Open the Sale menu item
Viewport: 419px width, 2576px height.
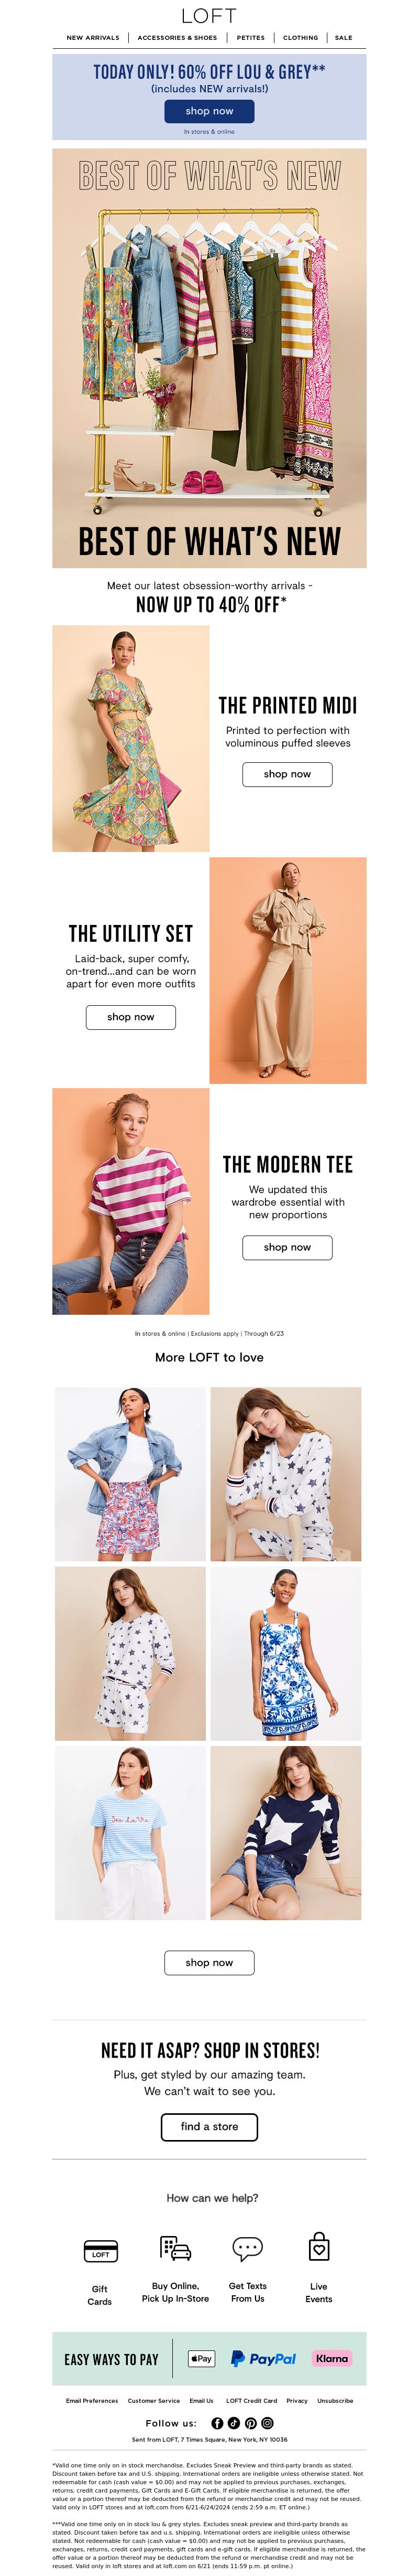click(343, 38)
